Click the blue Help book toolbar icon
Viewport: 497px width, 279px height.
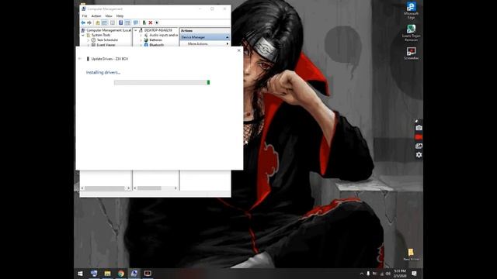[x=121, y=22]
